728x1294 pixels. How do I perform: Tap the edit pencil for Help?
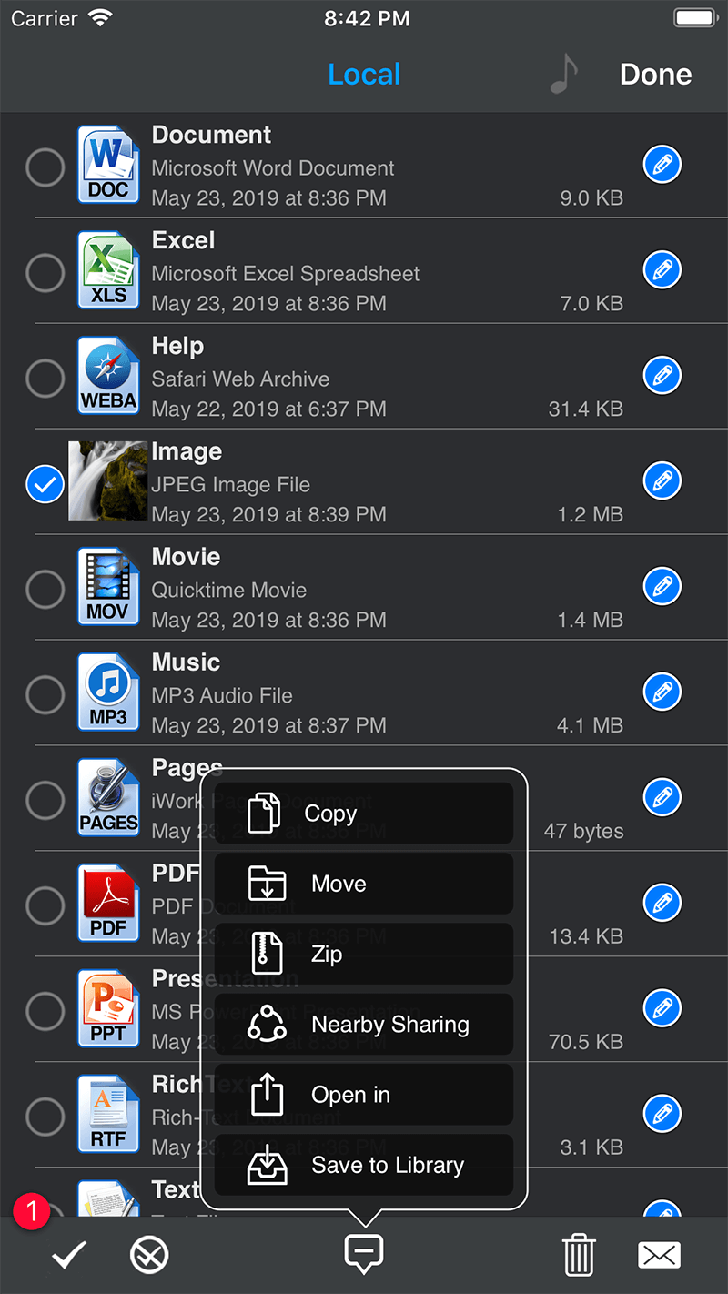pyautogui.click(x=662, y=376)
